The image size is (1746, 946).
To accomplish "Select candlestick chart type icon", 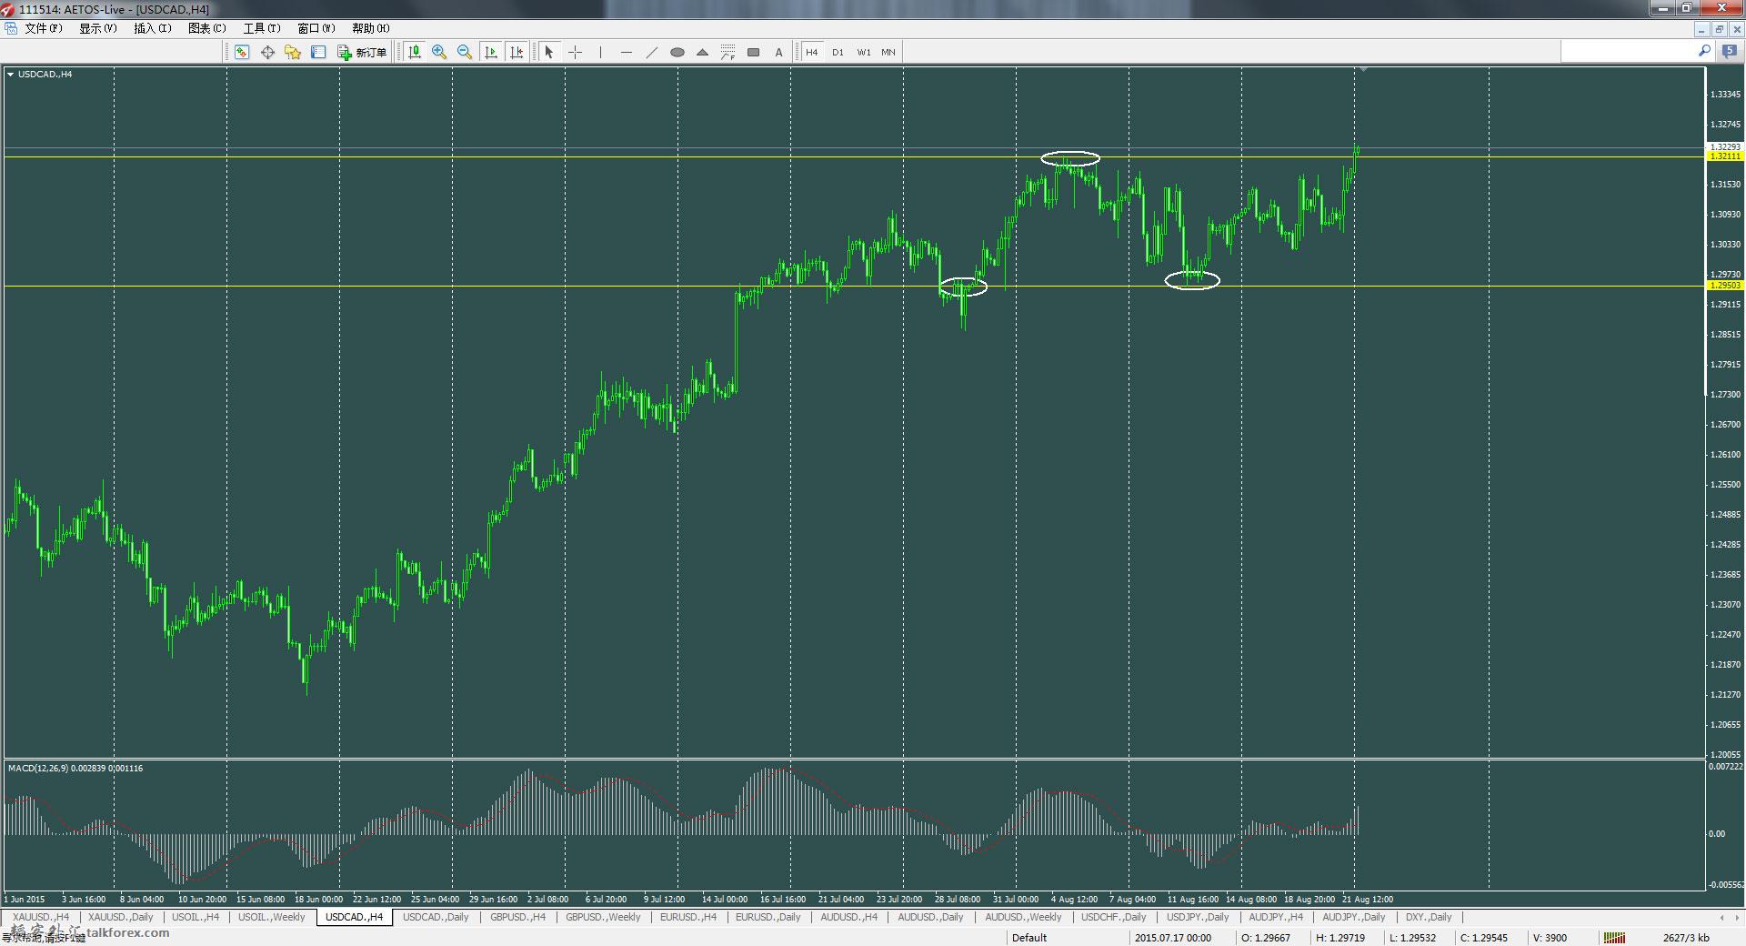I will 415,52.
